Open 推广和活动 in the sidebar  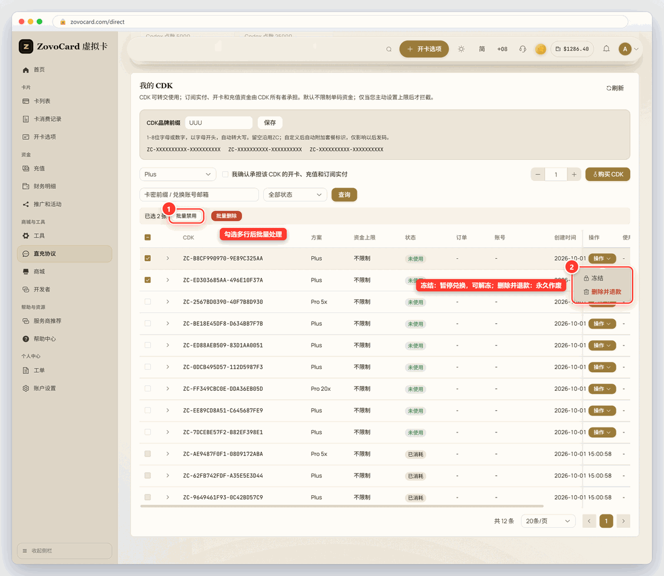[x=65, y=204]
